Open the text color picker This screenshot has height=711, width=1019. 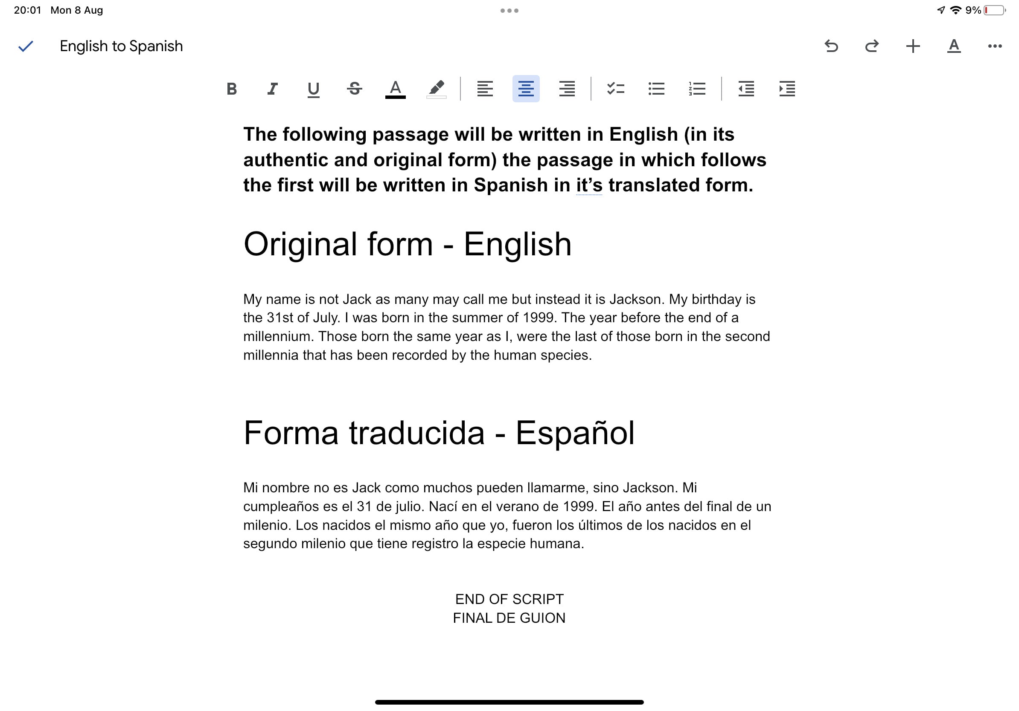point(396,89)
